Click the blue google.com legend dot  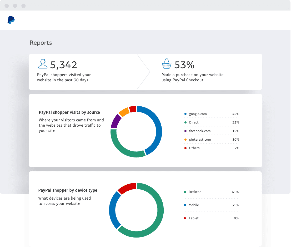[x=185, y=114]
